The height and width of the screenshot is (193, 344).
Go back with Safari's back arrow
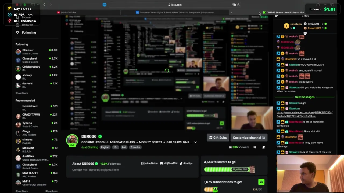point(44,5)
